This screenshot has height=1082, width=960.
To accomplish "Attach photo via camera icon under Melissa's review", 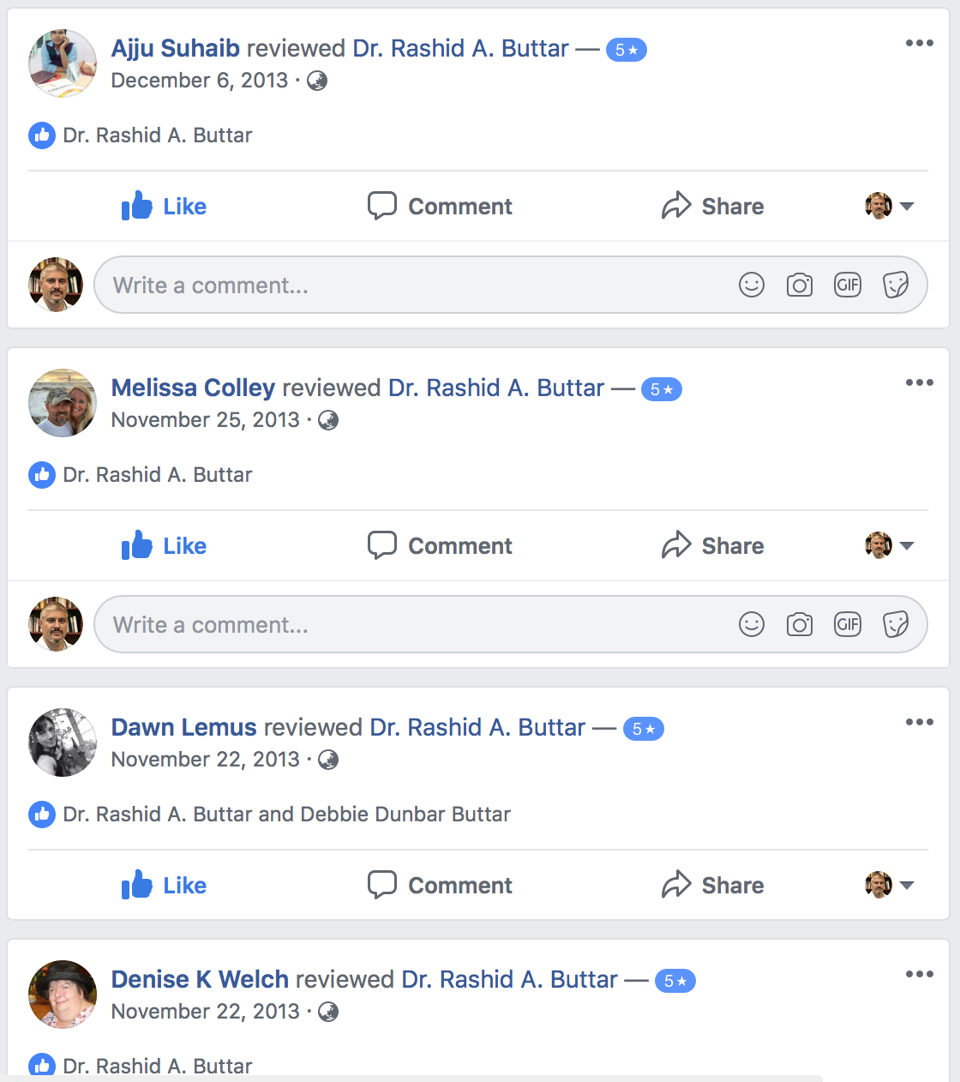I will pyautogui.click(x=800, y=624).
